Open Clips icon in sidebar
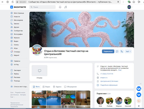 (x=12, y=45)
